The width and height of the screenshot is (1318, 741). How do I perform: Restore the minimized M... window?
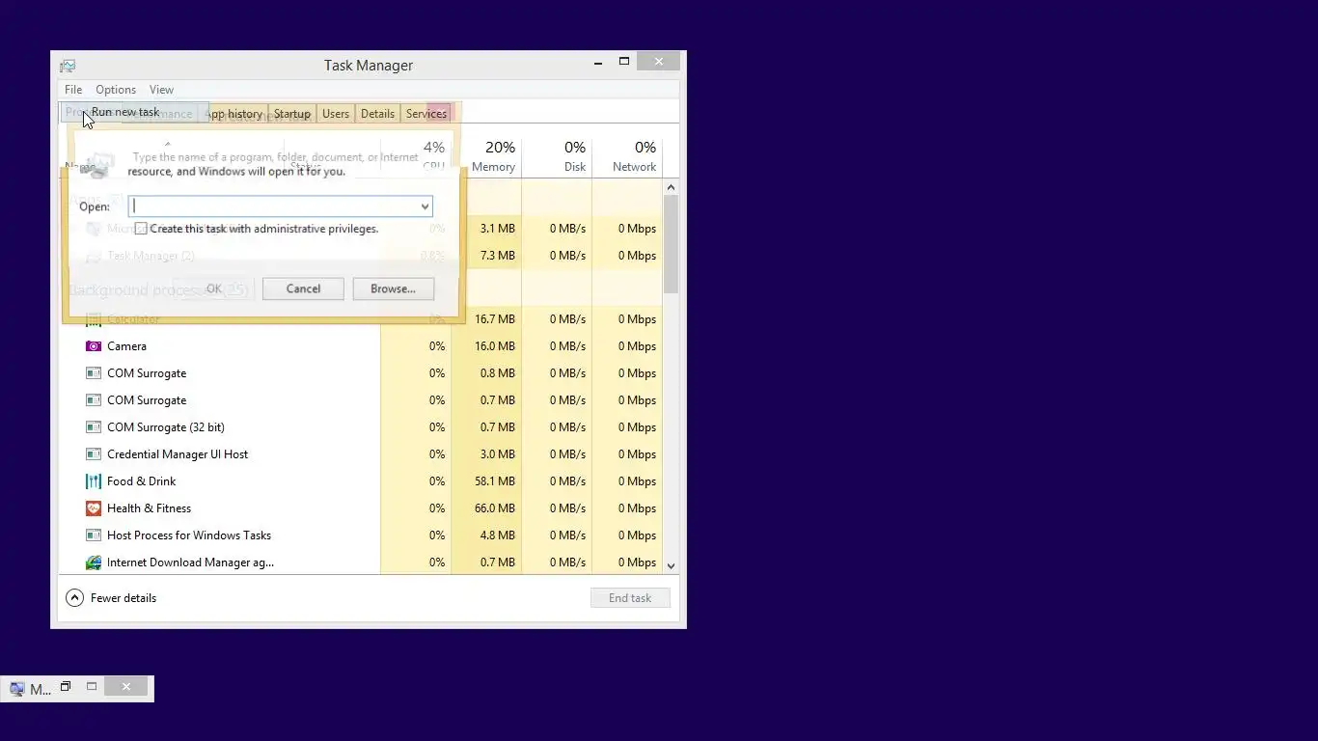tap(66, 687)
